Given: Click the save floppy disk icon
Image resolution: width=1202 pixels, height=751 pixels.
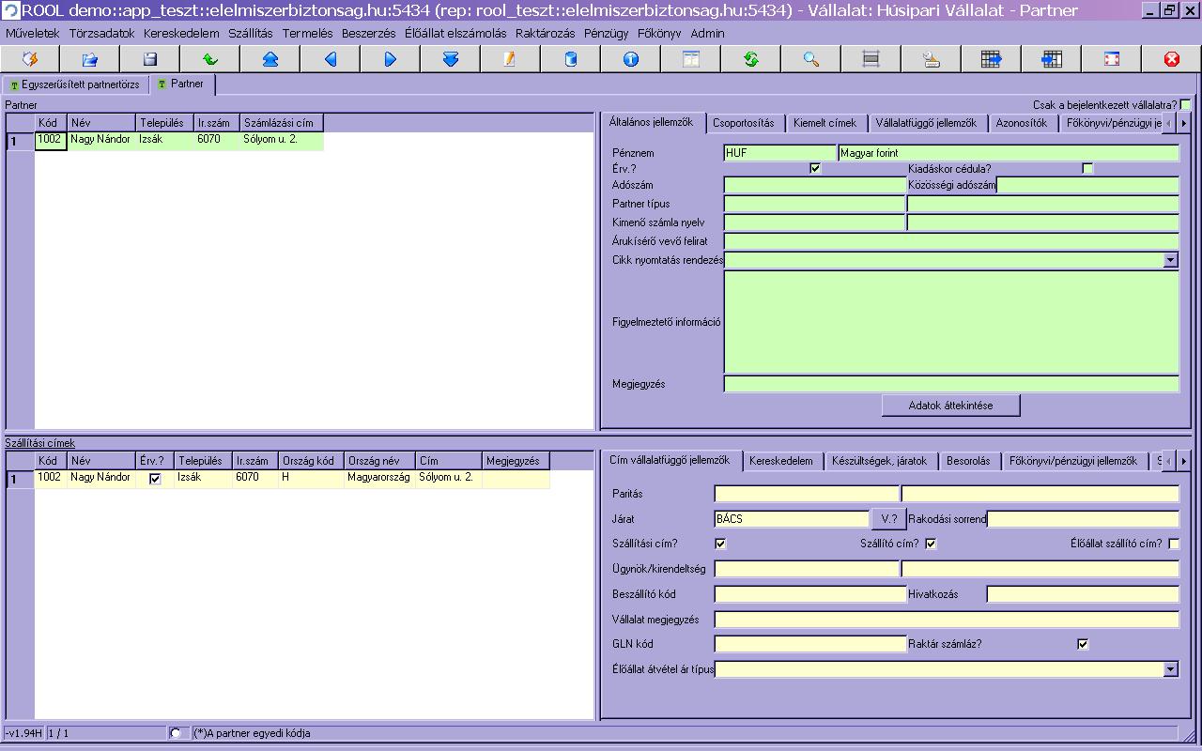Looking at the screenshot, I should 150,59.
